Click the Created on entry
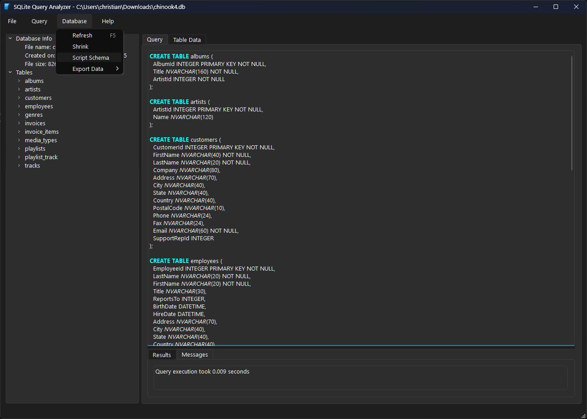 click(x=40, y=55)
